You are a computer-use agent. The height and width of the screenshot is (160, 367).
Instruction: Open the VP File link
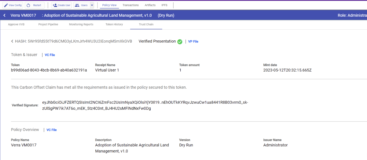coord(193,41)
